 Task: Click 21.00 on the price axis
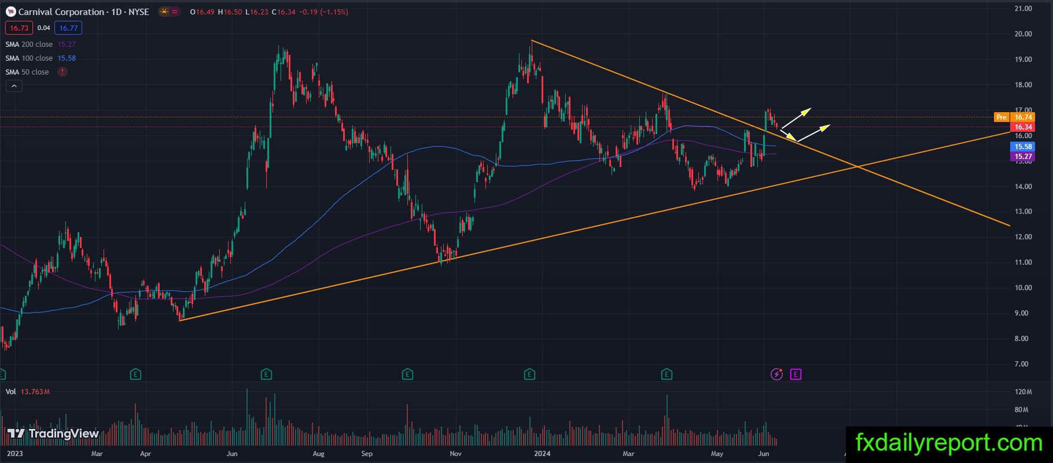coord(1023,9)
